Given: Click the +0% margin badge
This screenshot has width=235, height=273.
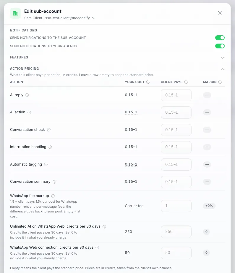Looking at the screenshot, I should click(209, 206).
